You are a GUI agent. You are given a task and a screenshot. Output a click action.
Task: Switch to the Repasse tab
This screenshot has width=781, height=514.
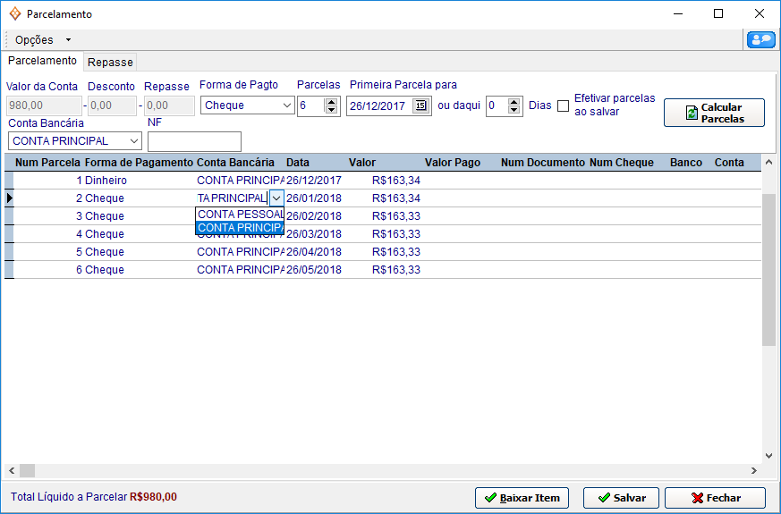pos(110,63)
